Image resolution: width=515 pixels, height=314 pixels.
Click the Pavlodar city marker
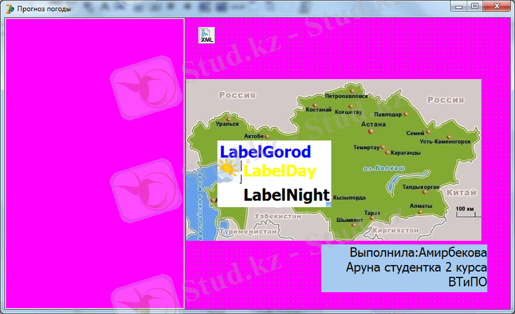406,115
